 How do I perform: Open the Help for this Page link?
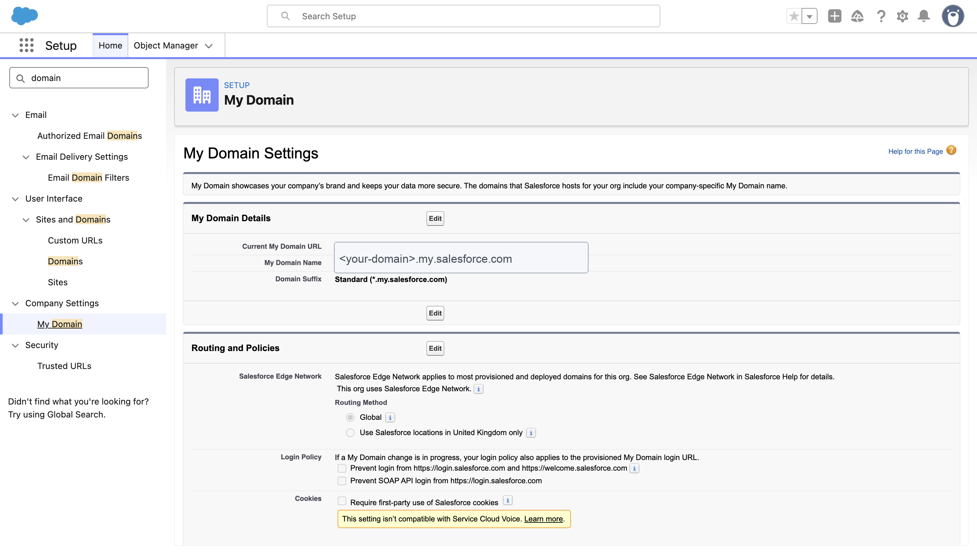[915, 151]
